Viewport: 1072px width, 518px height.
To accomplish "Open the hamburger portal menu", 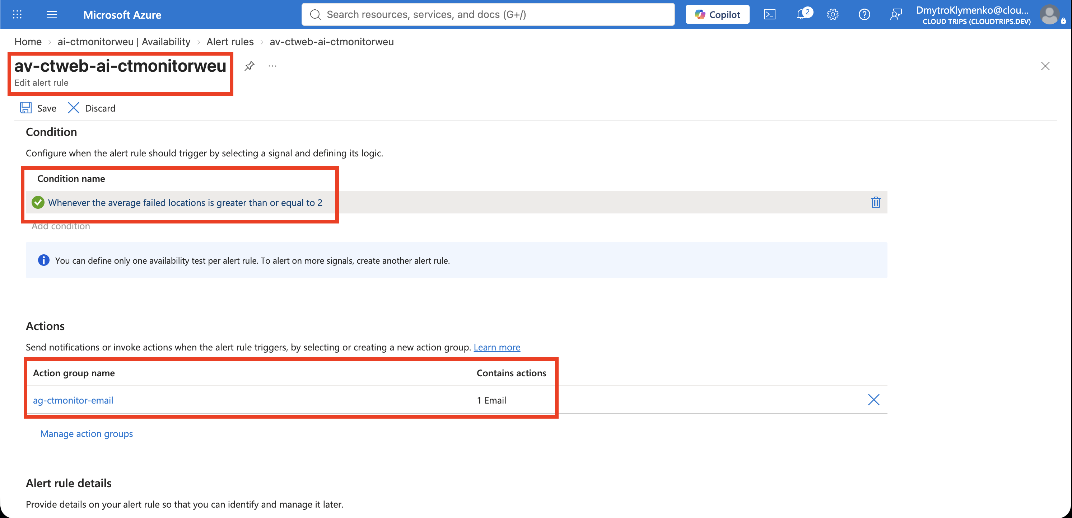I will tap(52, 15).
